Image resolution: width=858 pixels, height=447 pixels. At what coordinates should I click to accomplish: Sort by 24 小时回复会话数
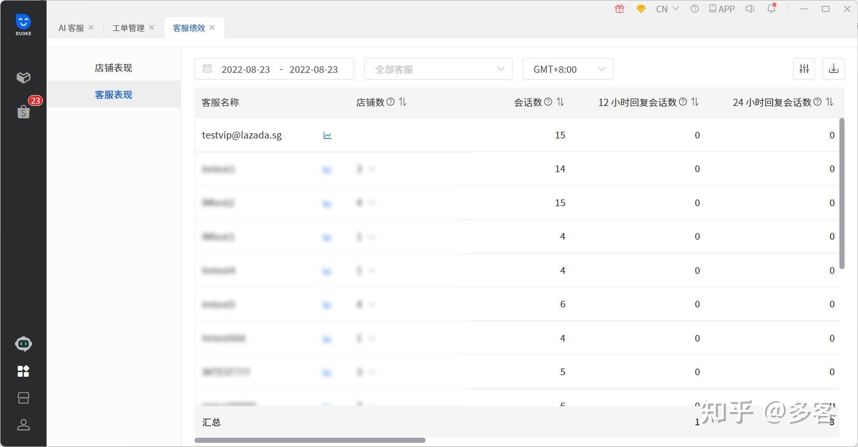click(830, 102)
